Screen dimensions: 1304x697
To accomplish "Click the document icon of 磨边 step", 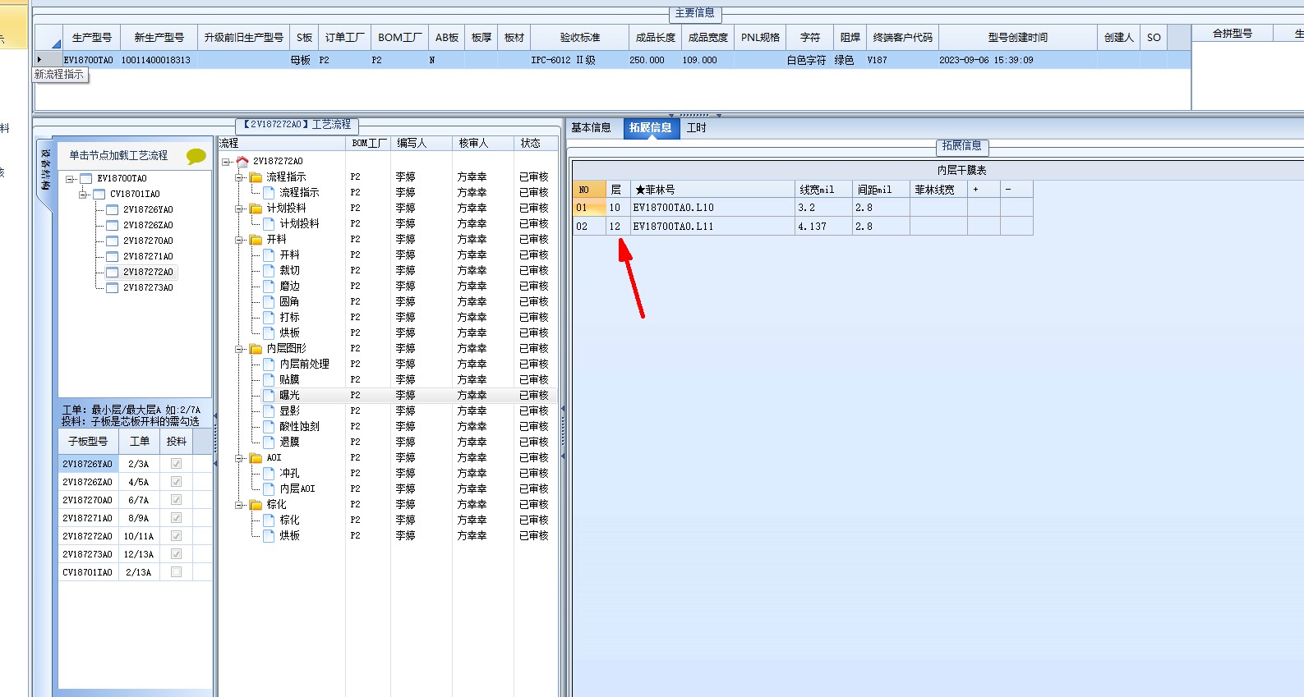I will pyautogui.click(x=269, y=286).
